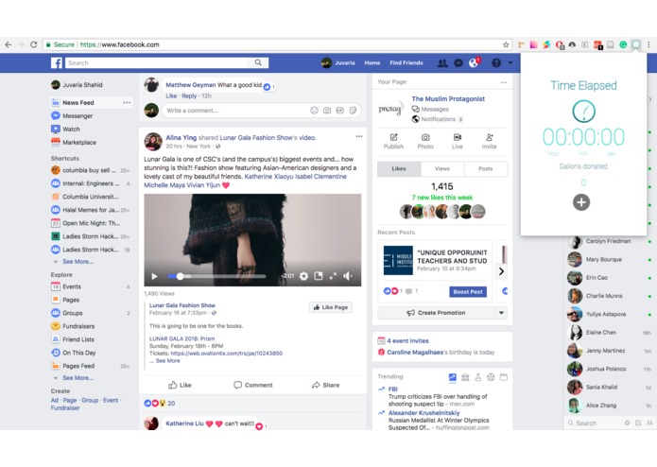Expand video to fullscreen
657x467 pixels.
click(333, 276)
